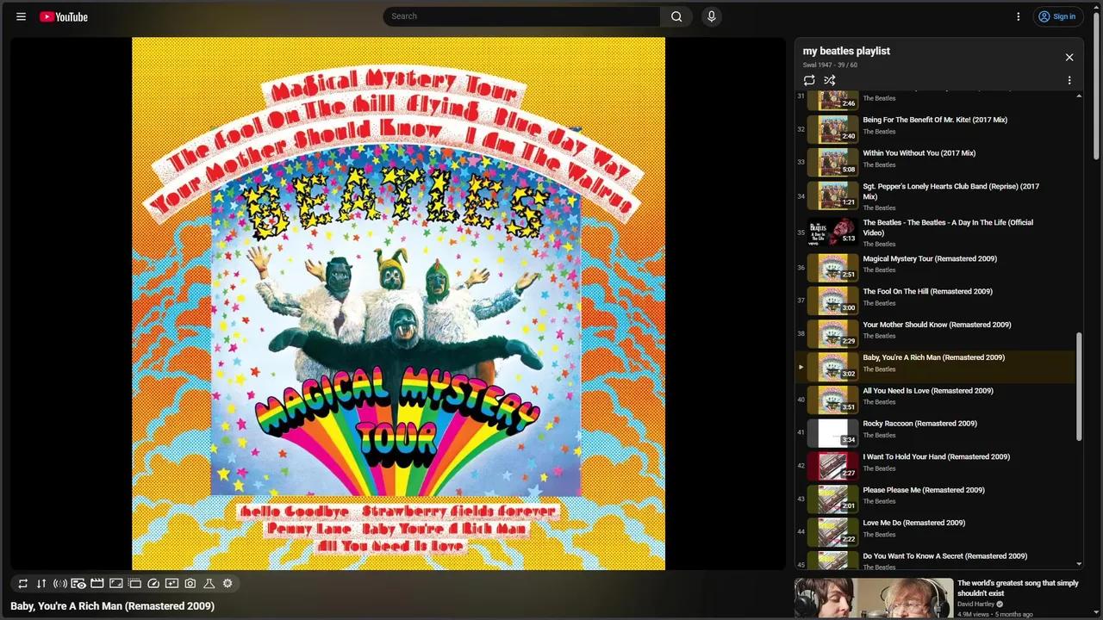Open the gear settings icon below the video
The height and width of the screenshot is (620, 1103).
227,584
